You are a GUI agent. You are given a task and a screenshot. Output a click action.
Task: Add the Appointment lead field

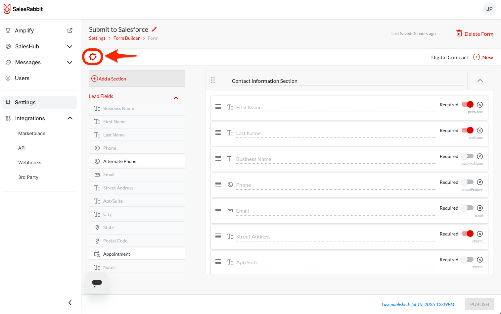coord(137,254)
